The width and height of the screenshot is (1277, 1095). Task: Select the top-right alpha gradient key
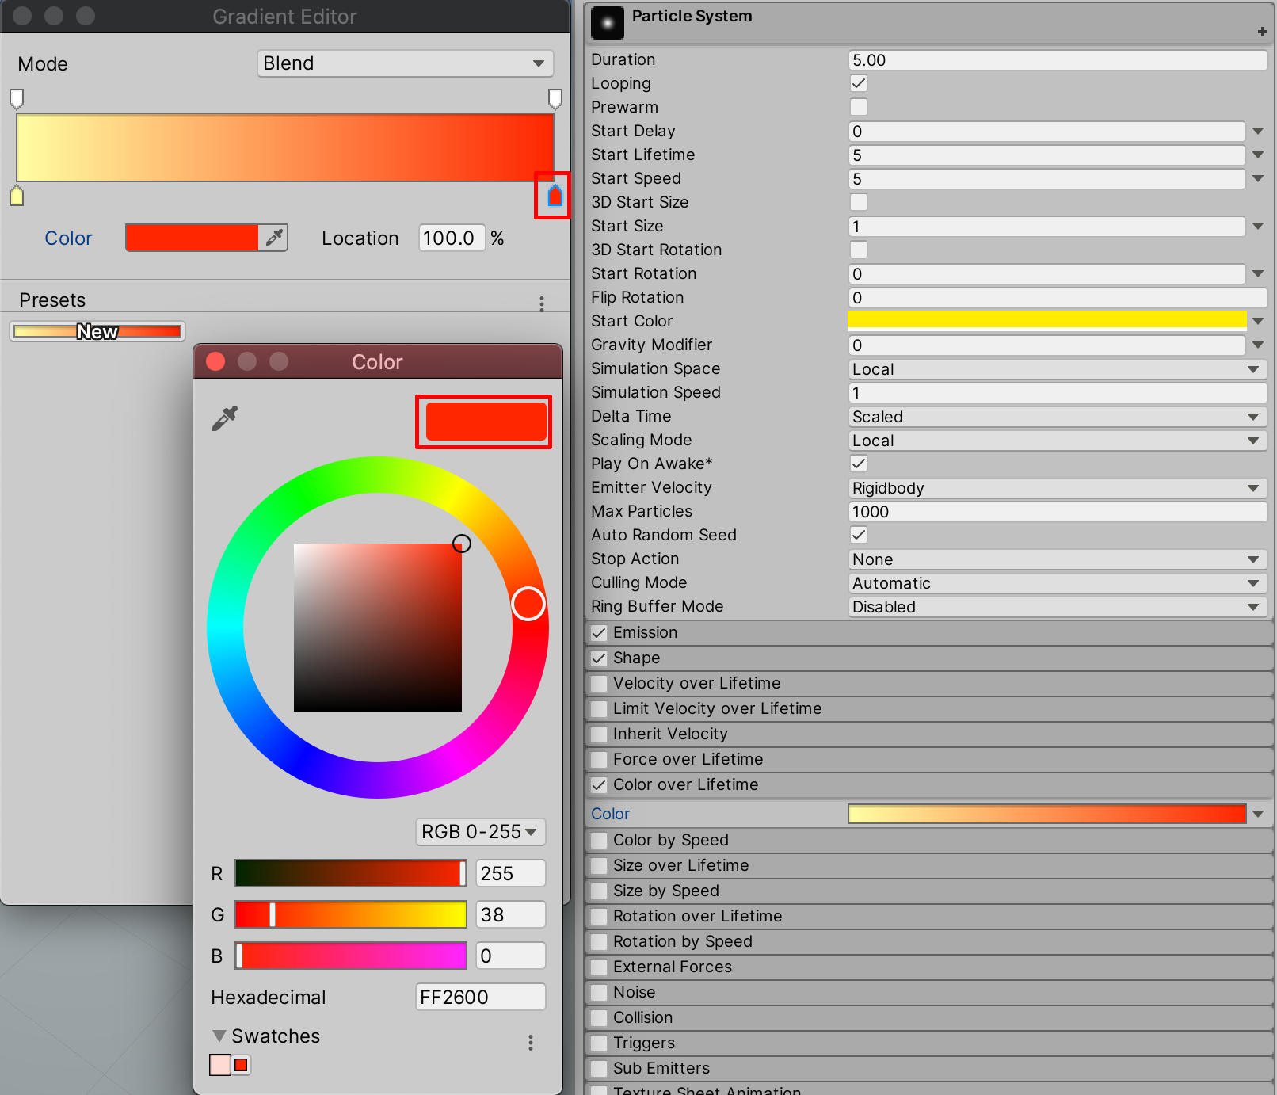tap(555, 98)
